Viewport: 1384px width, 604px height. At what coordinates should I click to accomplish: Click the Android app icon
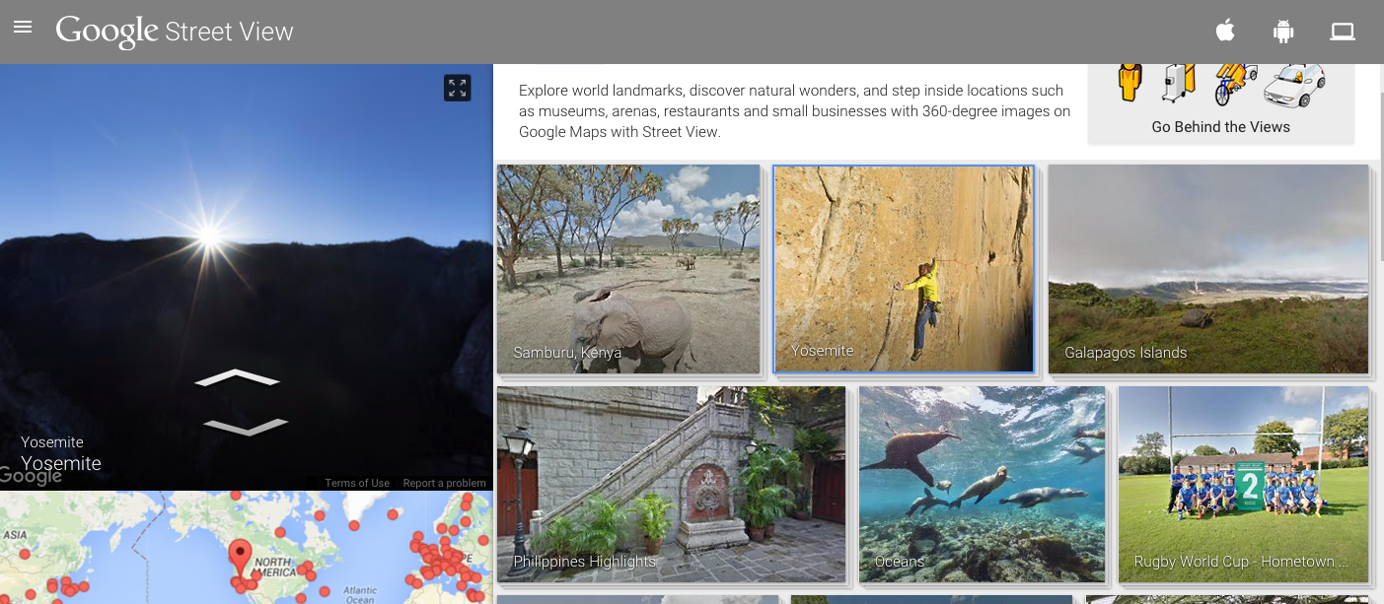click(1282, 32)
